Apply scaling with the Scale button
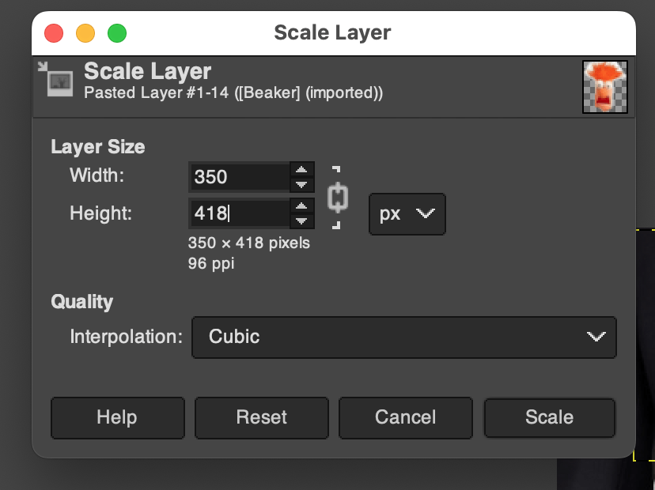 point(549,417)
